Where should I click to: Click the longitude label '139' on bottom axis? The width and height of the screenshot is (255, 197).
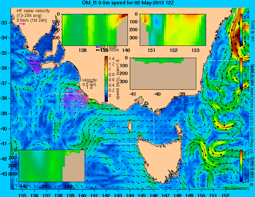pyautogui.click(x=70, y=195)
